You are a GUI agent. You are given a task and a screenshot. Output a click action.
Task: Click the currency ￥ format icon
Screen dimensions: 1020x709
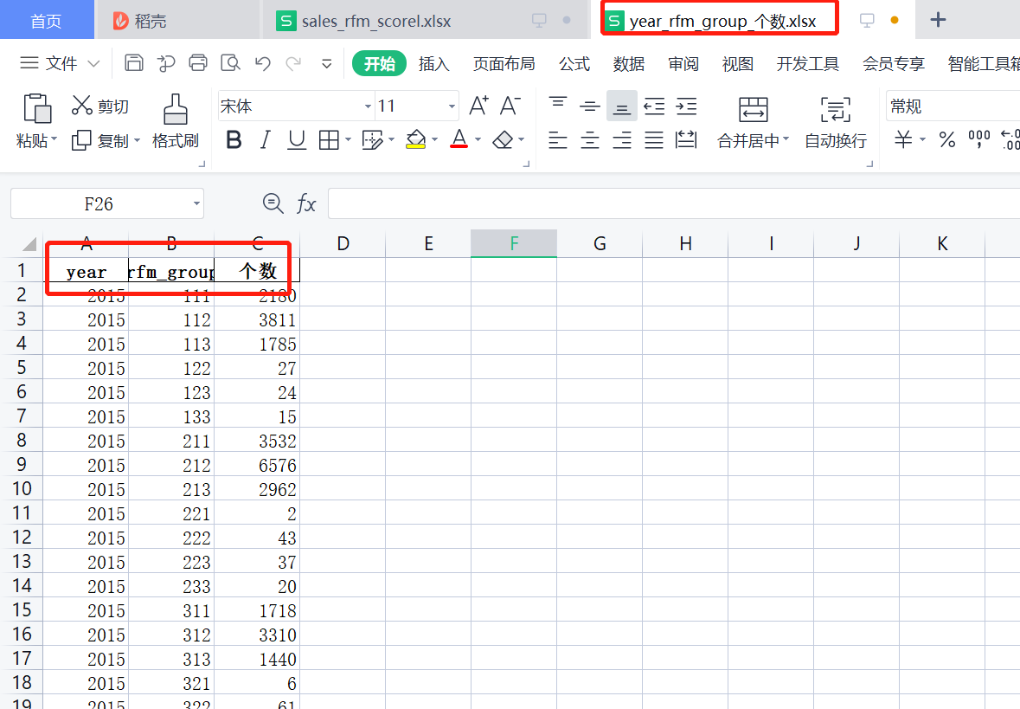(x=903, y=139)
